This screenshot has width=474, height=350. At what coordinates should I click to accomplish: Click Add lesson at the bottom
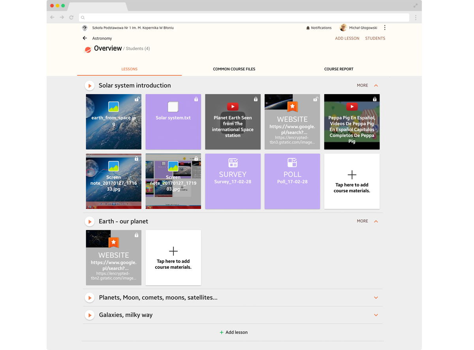pyautogui.click(x=233, y=332)
